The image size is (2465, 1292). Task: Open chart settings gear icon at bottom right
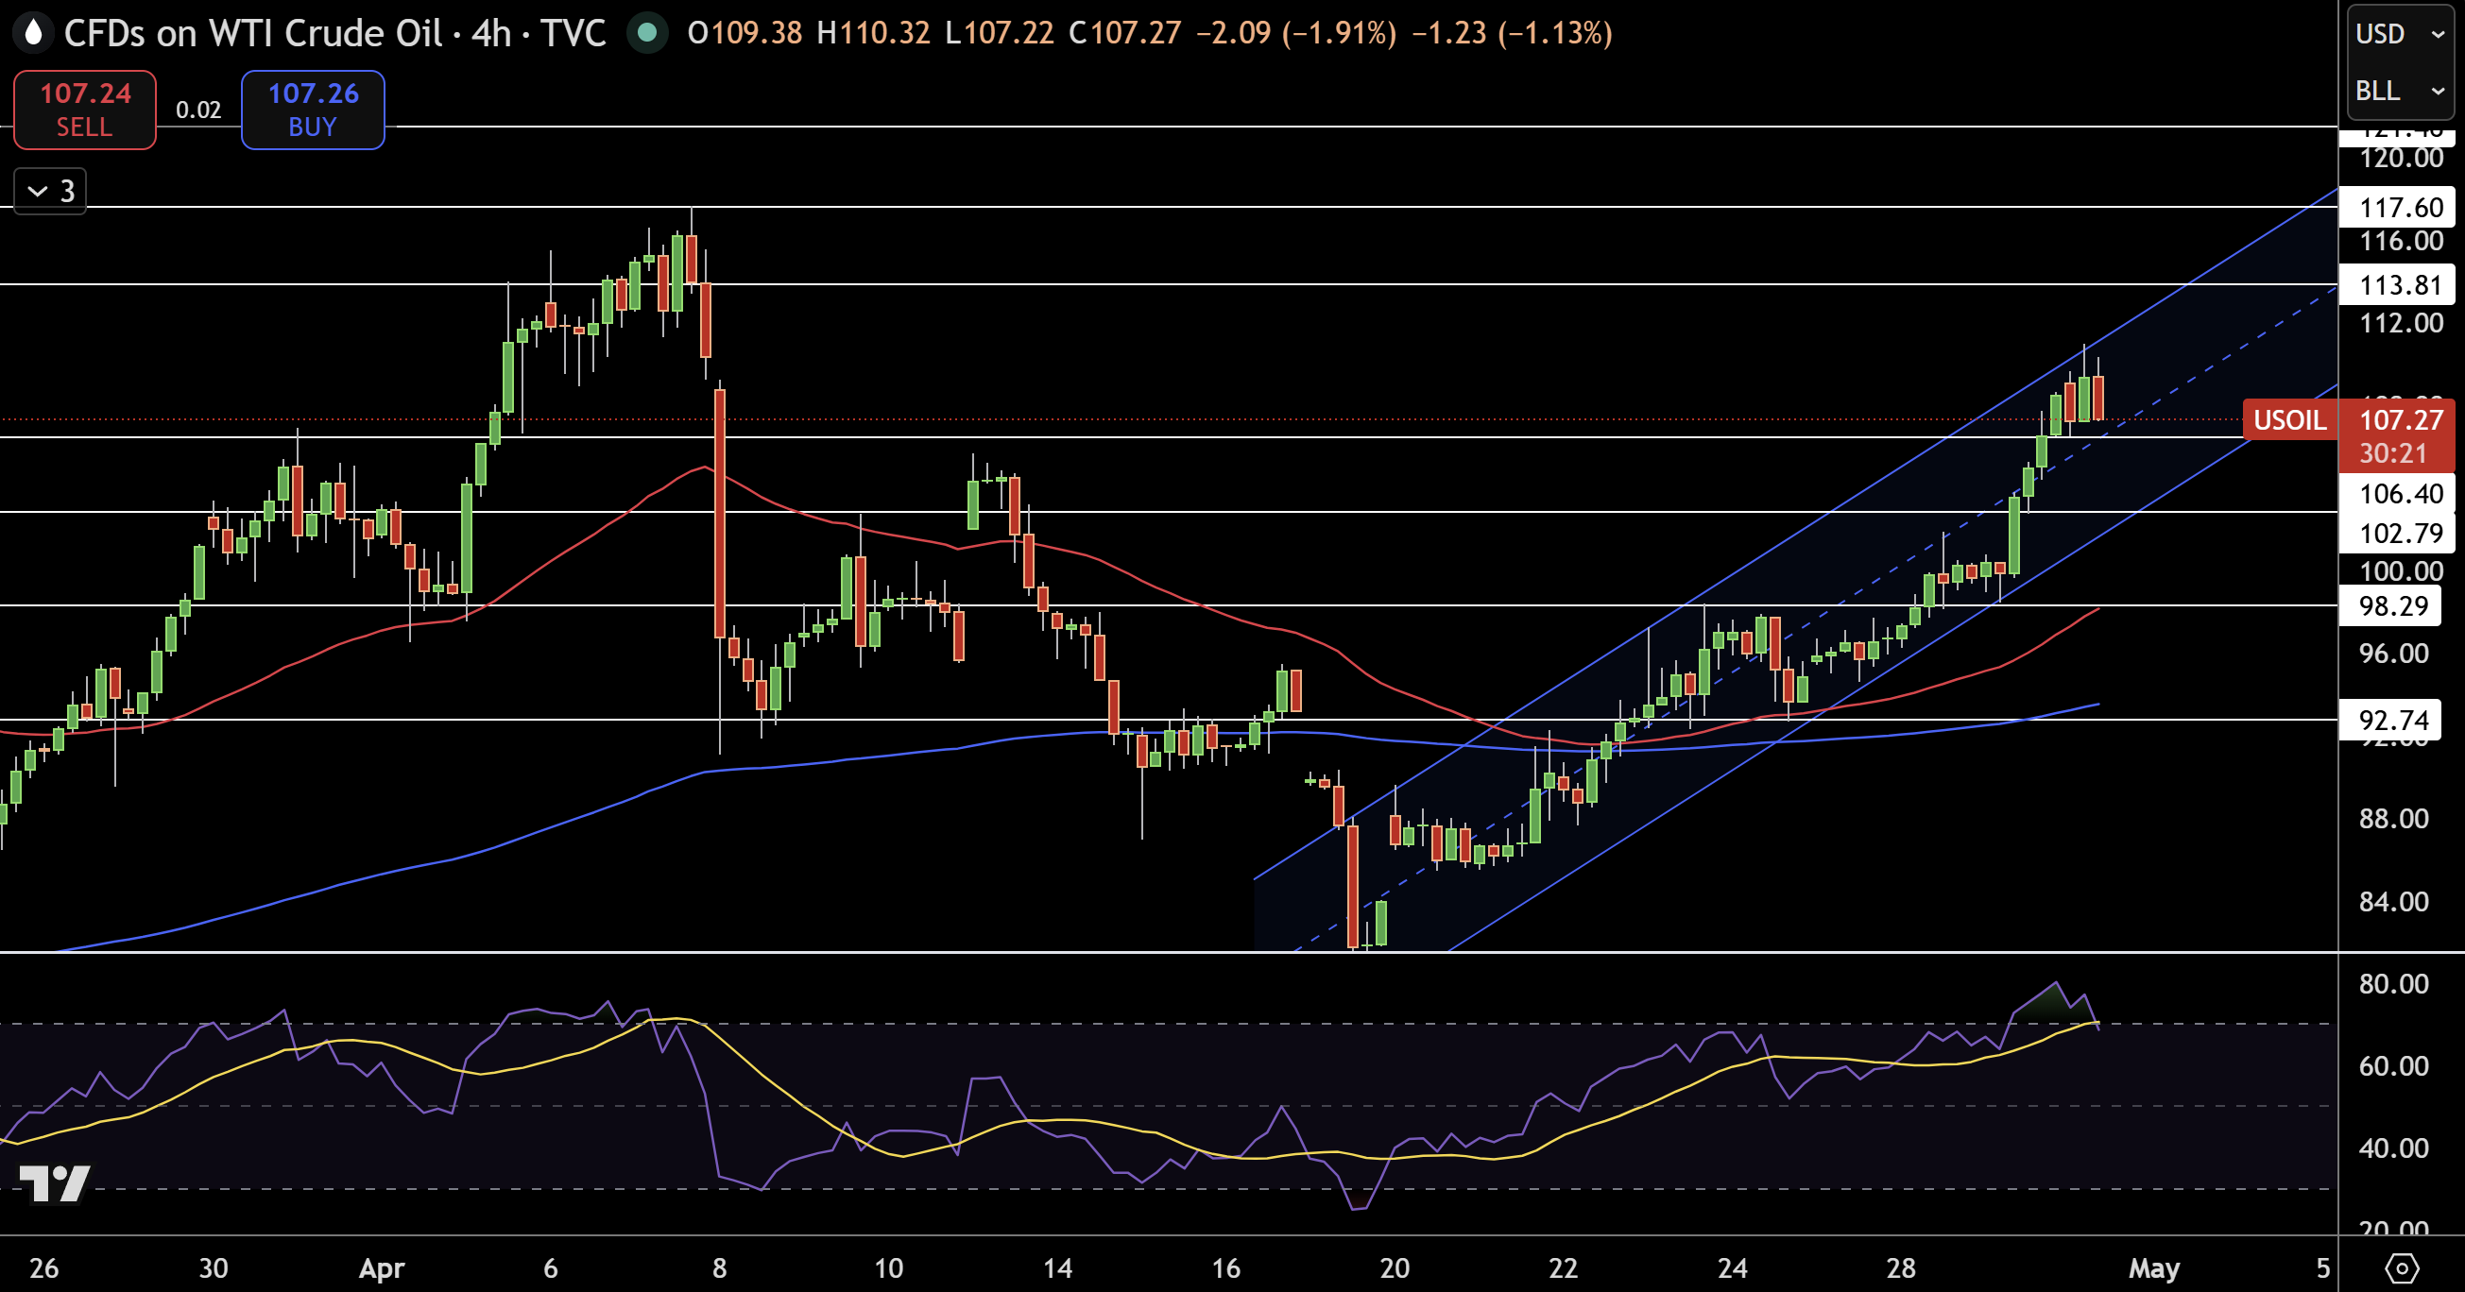(2402, 1268)
